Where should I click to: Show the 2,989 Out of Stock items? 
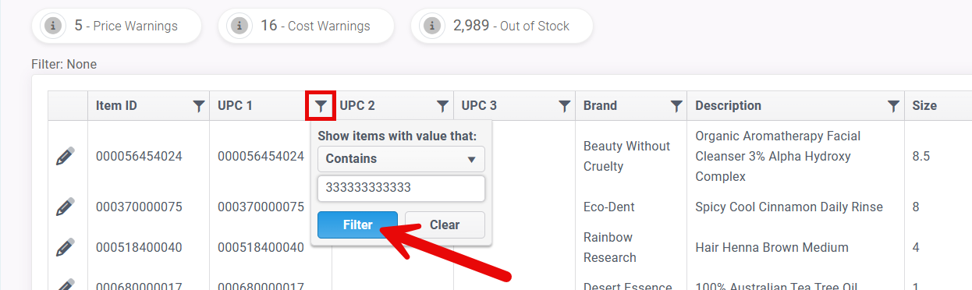(502, 26)
